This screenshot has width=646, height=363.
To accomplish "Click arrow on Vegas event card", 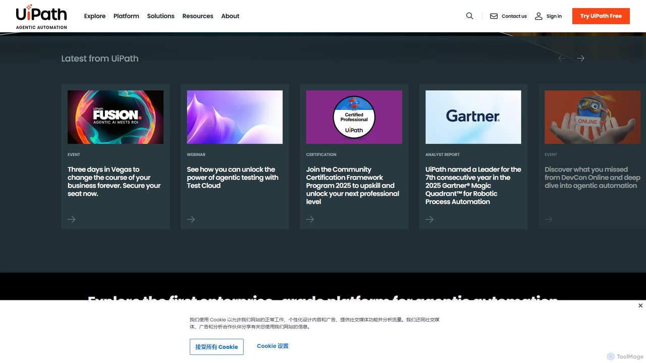I will pos(72,219).
